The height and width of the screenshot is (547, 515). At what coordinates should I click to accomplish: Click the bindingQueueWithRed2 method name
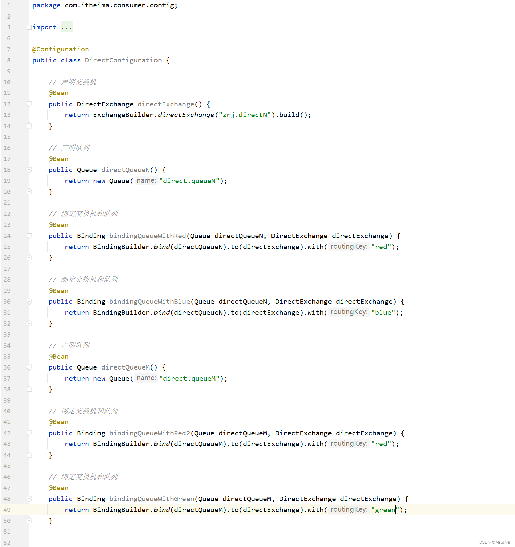(x=150, y=433)
